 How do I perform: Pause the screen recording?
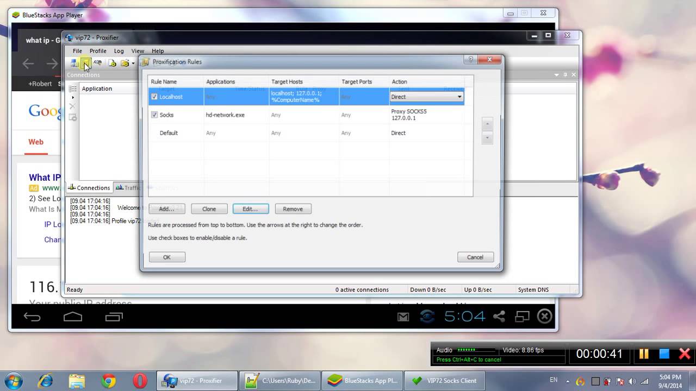point(644,354)
